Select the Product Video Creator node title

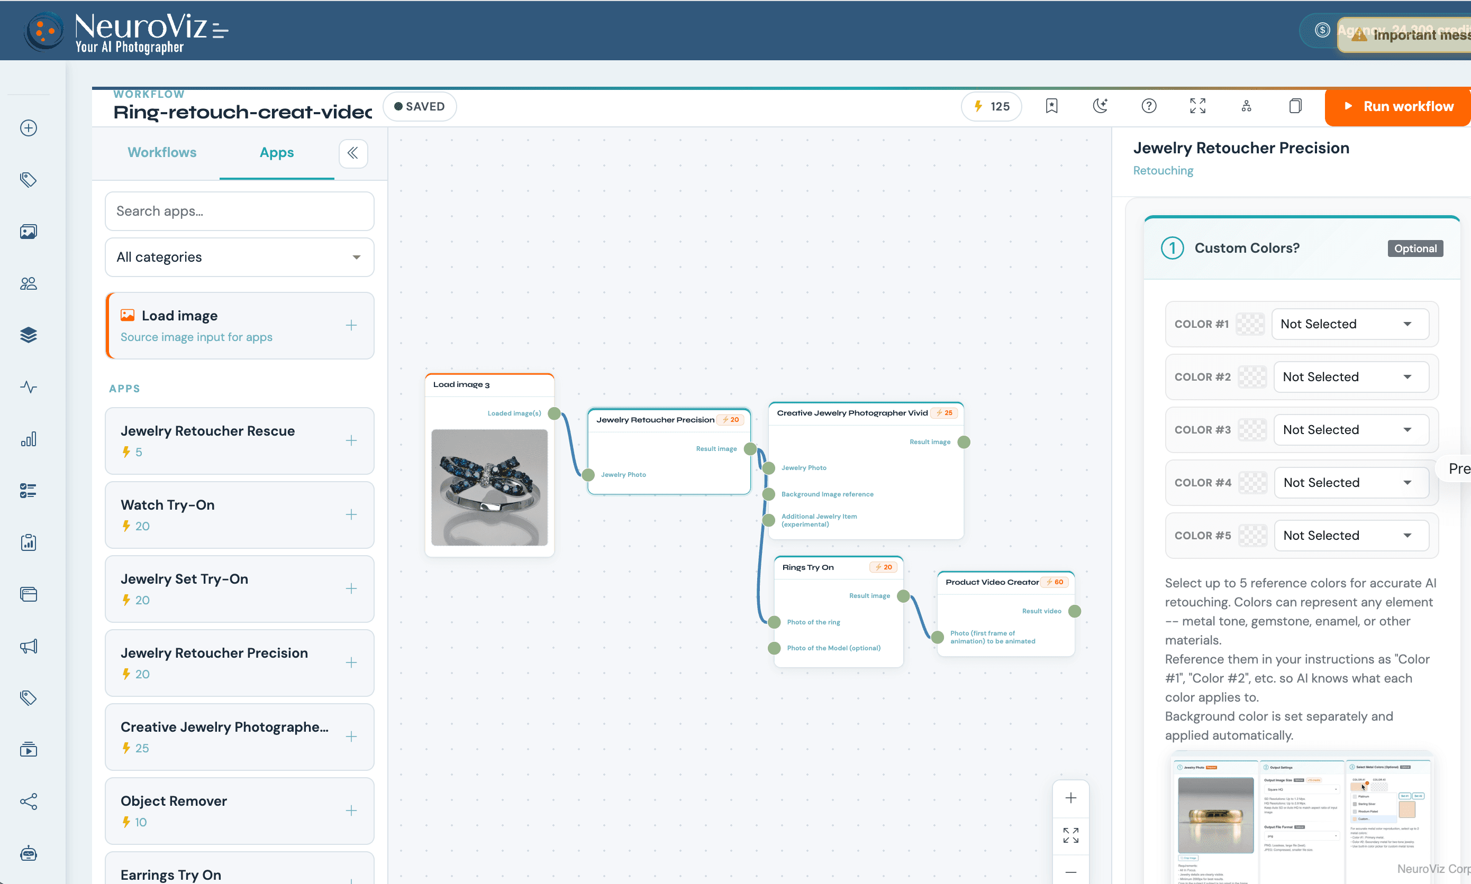pos(992,583)
